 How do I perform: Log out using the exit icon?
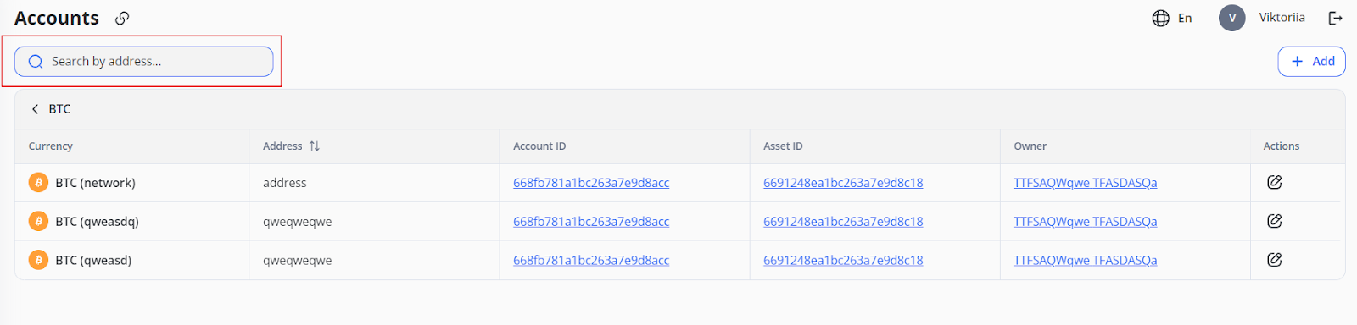pos(1336,18)
